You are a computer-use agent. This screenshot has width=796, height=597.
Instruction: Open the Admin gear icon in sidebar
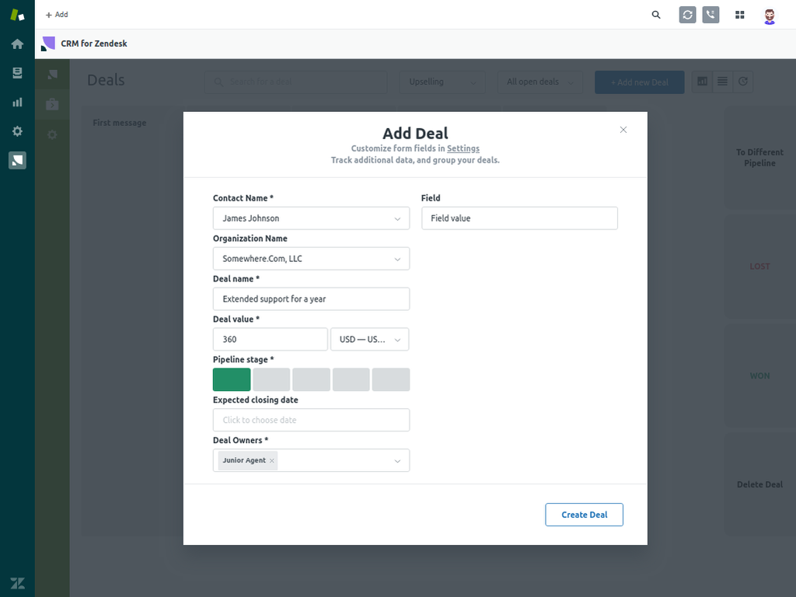pyautogui.click(x=17, y=131)
